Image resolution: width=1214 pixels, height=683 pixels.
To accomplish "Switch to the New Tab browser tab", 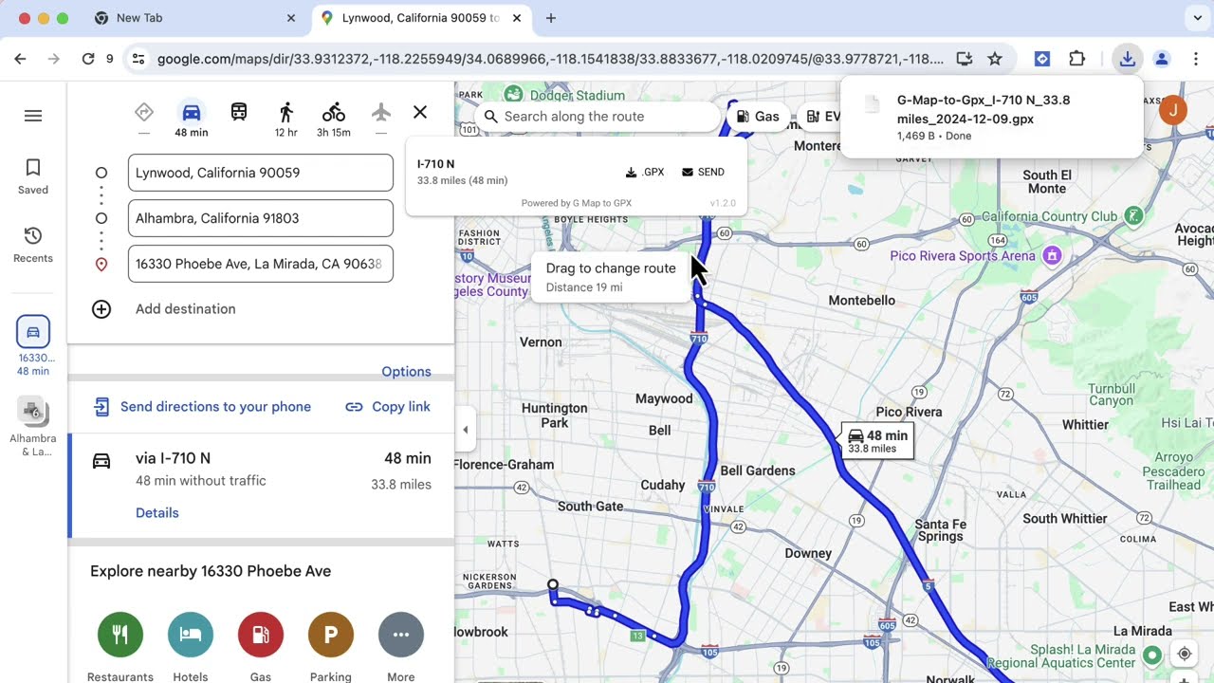I will (x=193, y=18).
